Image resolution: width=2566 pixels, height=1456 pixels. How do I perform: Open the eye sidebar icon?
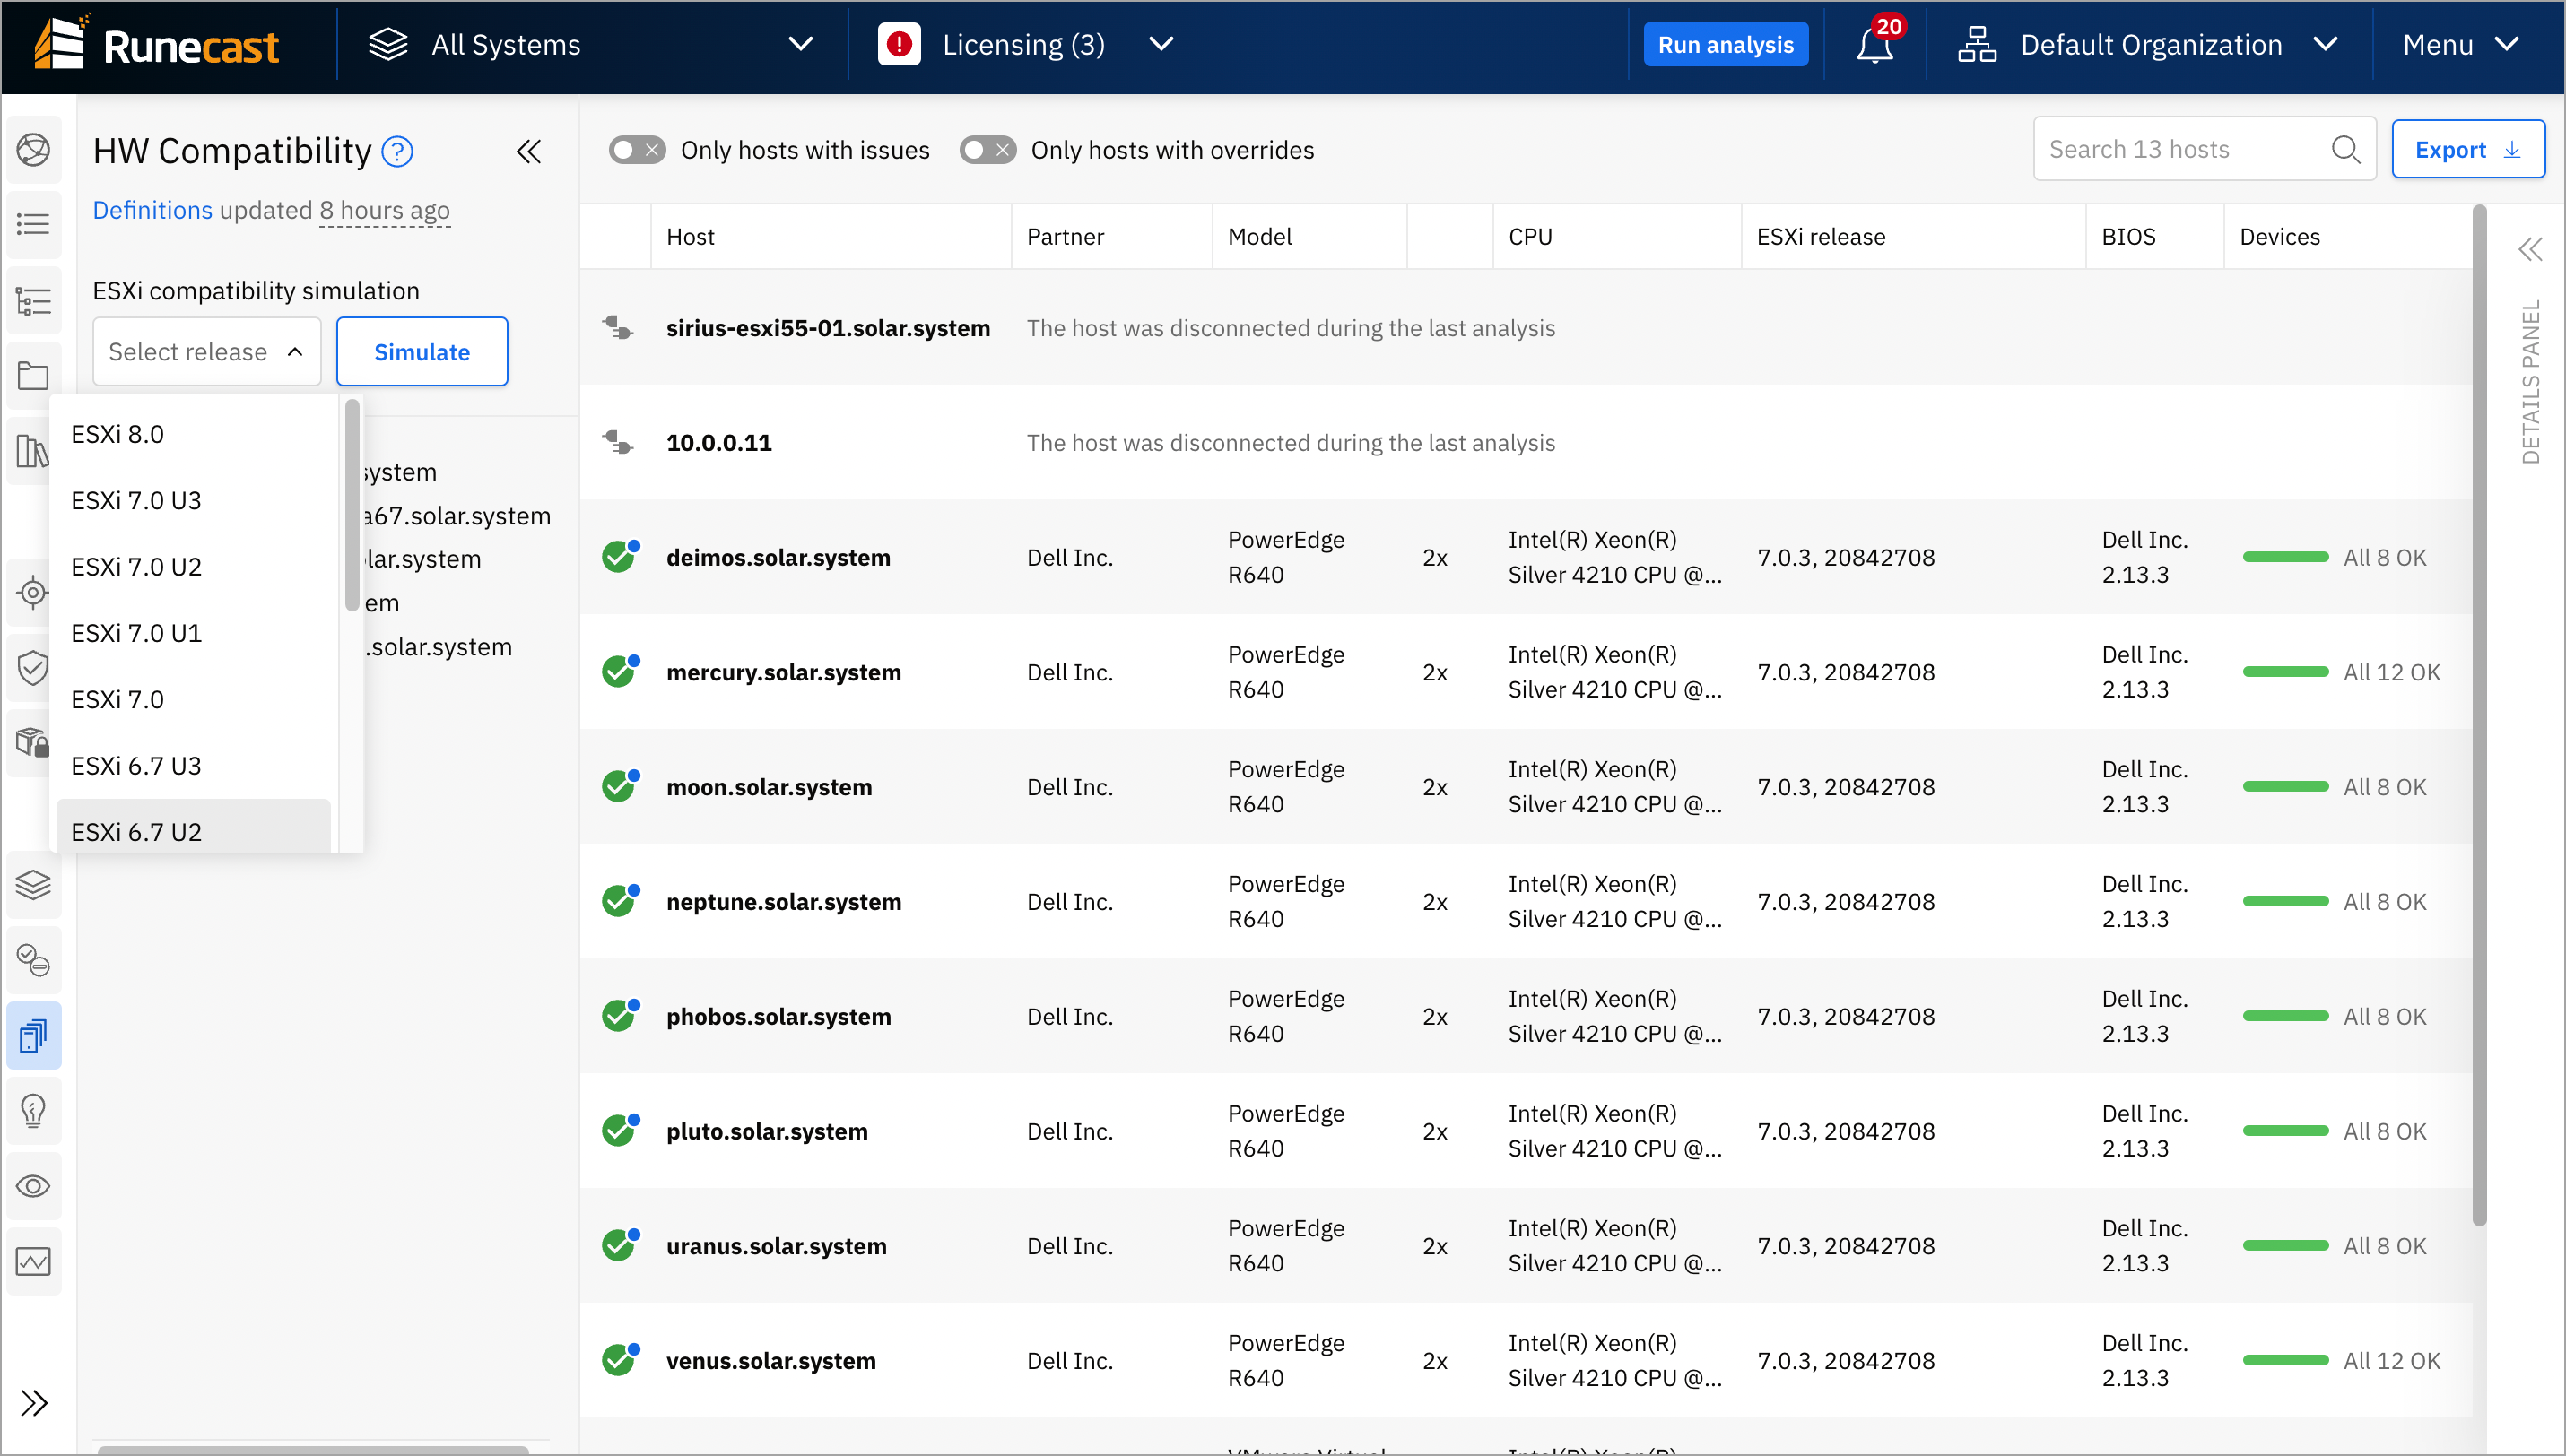[33, 1186]
